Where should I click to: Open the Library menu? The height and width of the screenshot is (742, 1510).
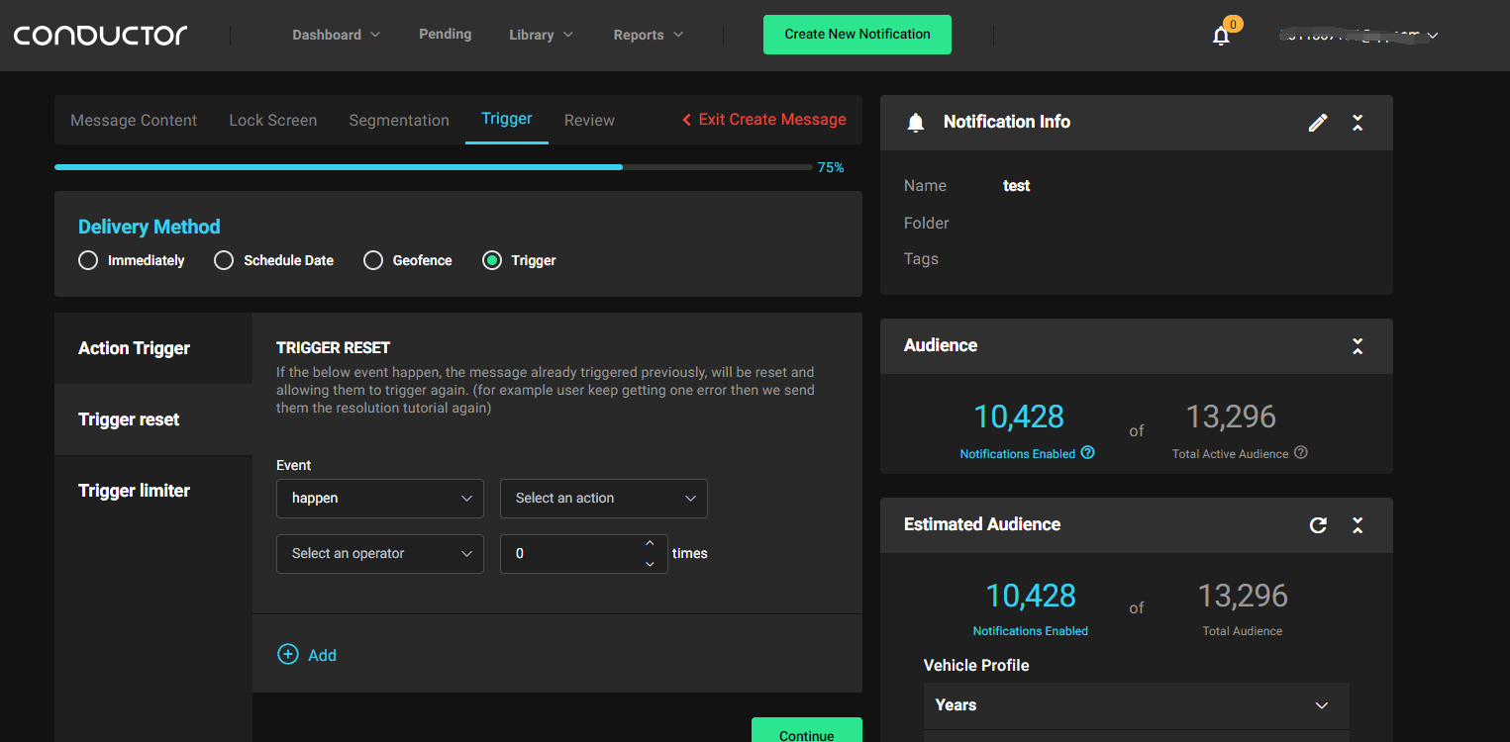[x=542, y=35]
